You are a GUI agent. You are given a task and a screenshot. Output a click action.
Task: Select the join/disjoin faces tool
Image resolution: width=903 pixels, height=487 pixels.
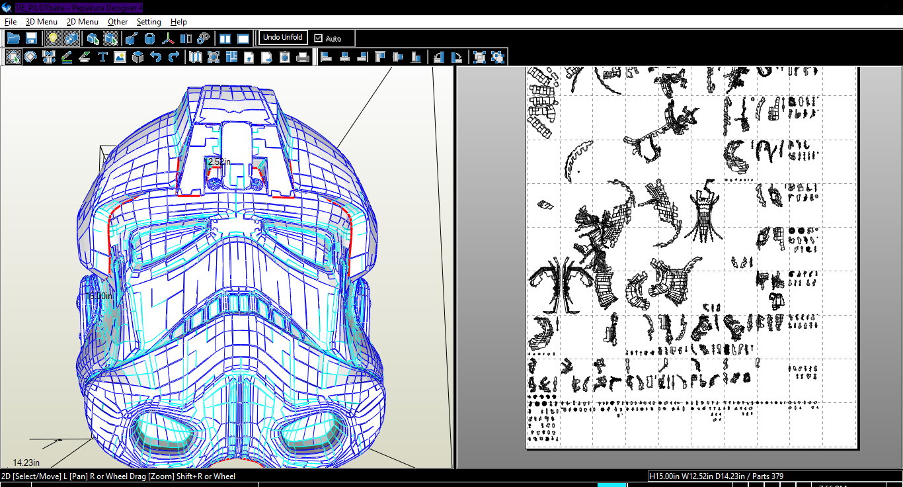tap(49, 57)
